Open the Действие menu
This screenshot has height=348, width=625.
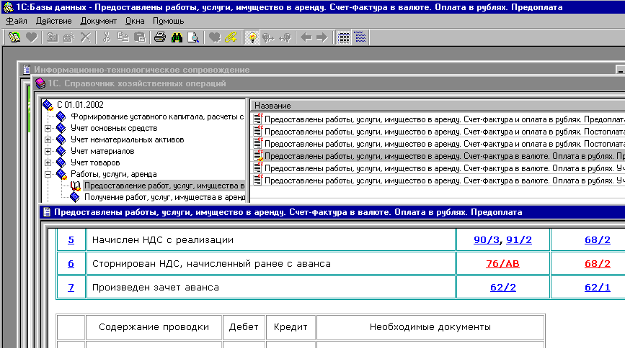tap(54, 21)
